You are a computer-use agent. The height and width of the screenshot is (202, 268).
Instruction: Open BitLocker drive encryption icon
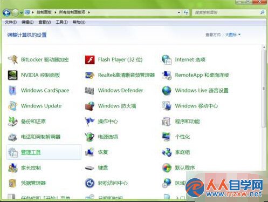click(13, 59)
